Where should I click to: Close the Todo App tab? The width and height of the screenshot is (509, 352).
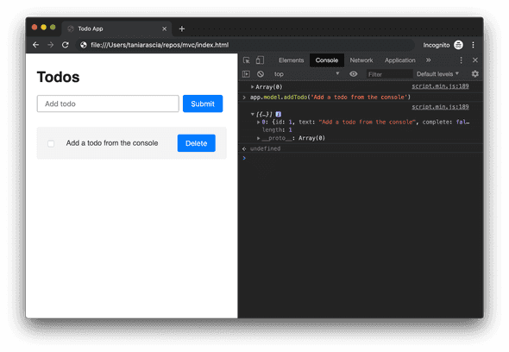tap(164, 28)
